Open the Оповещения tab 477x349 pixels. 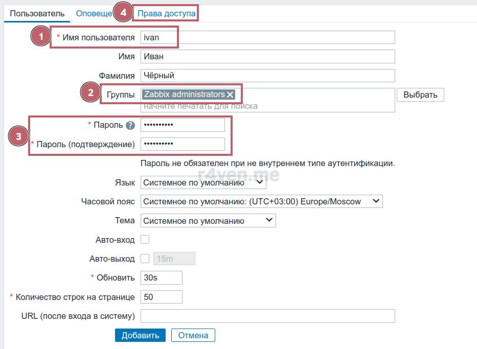[x=94, y=13]
